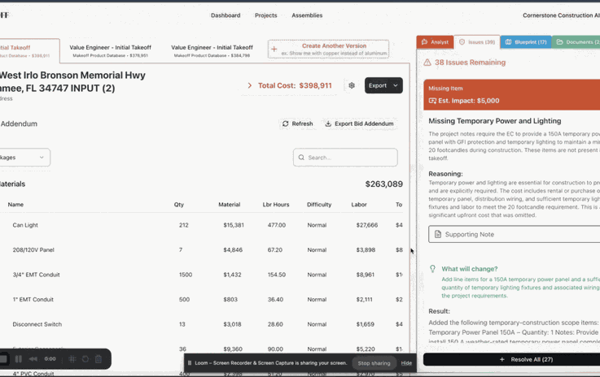Open the Documents tab
600x377 pixels.
(576, 42)
